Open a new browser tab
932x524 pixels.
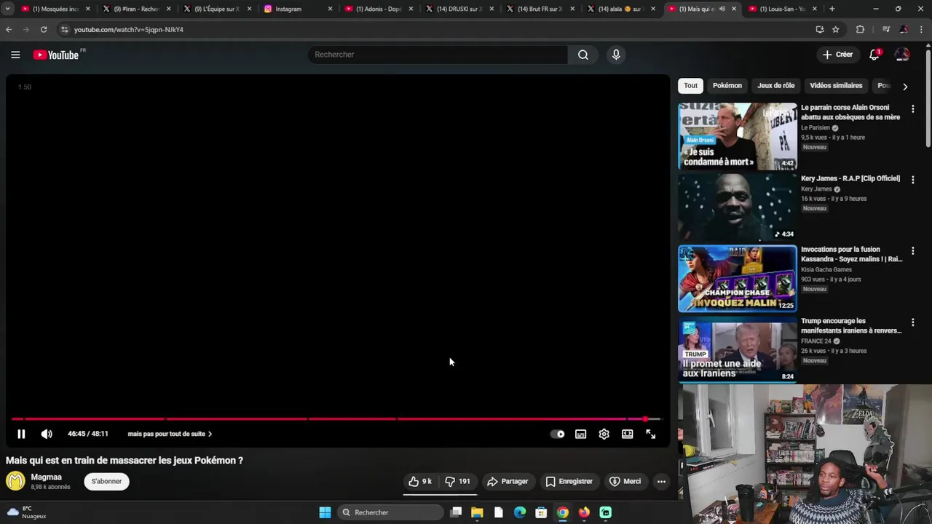click(x=832, y=9)
